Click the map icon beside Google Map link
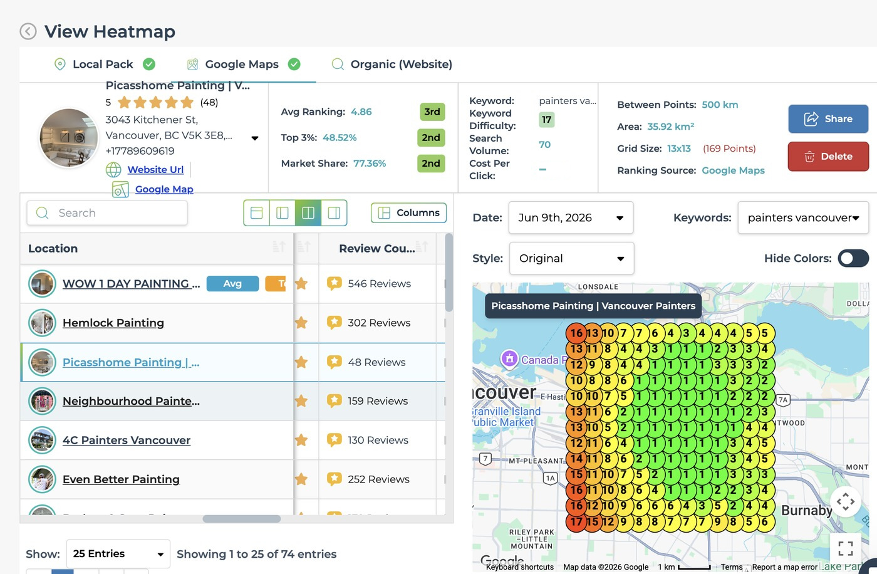Viewport: 877px width, 574px height. [120, 189]
